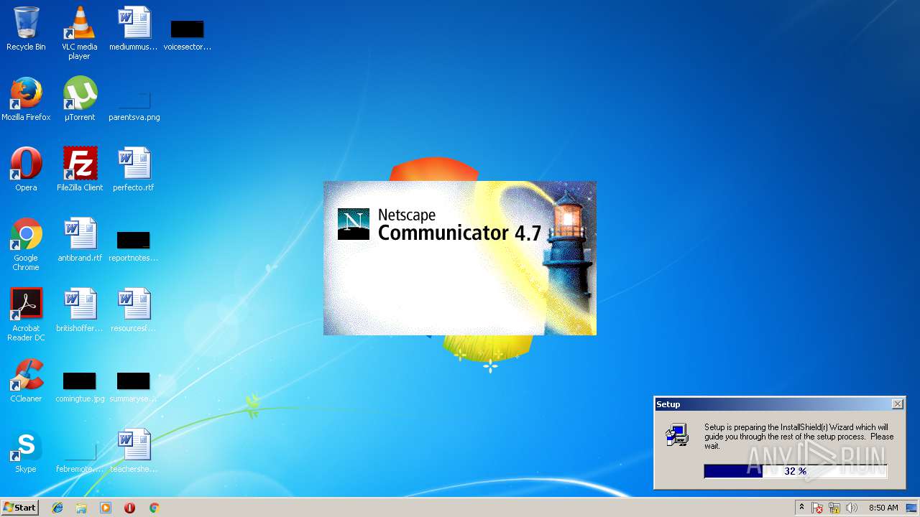Image resolution: width=920 pixels, height=517 pixels.
Task: Launch the µTorrent shortcut
Action: (80, 99)
